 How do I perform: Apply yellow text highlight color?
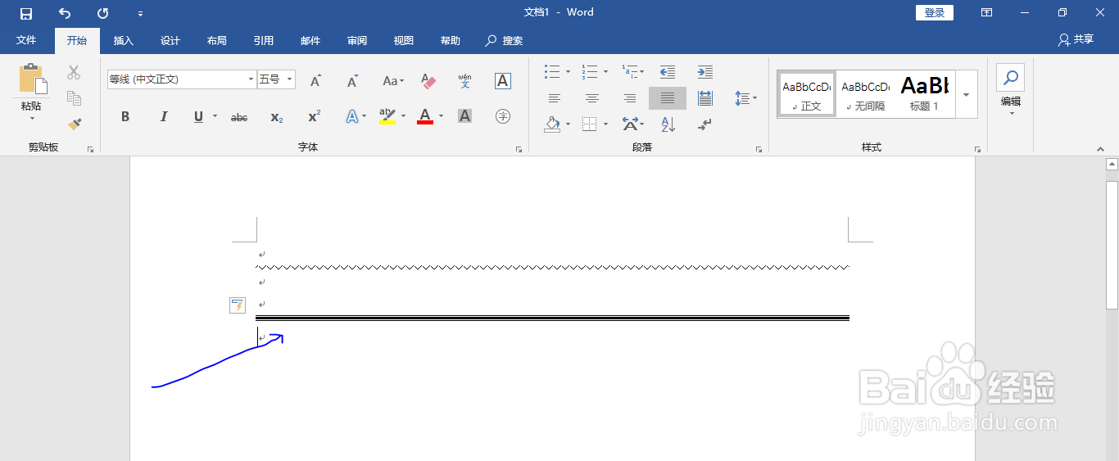[x=387, y=116]
